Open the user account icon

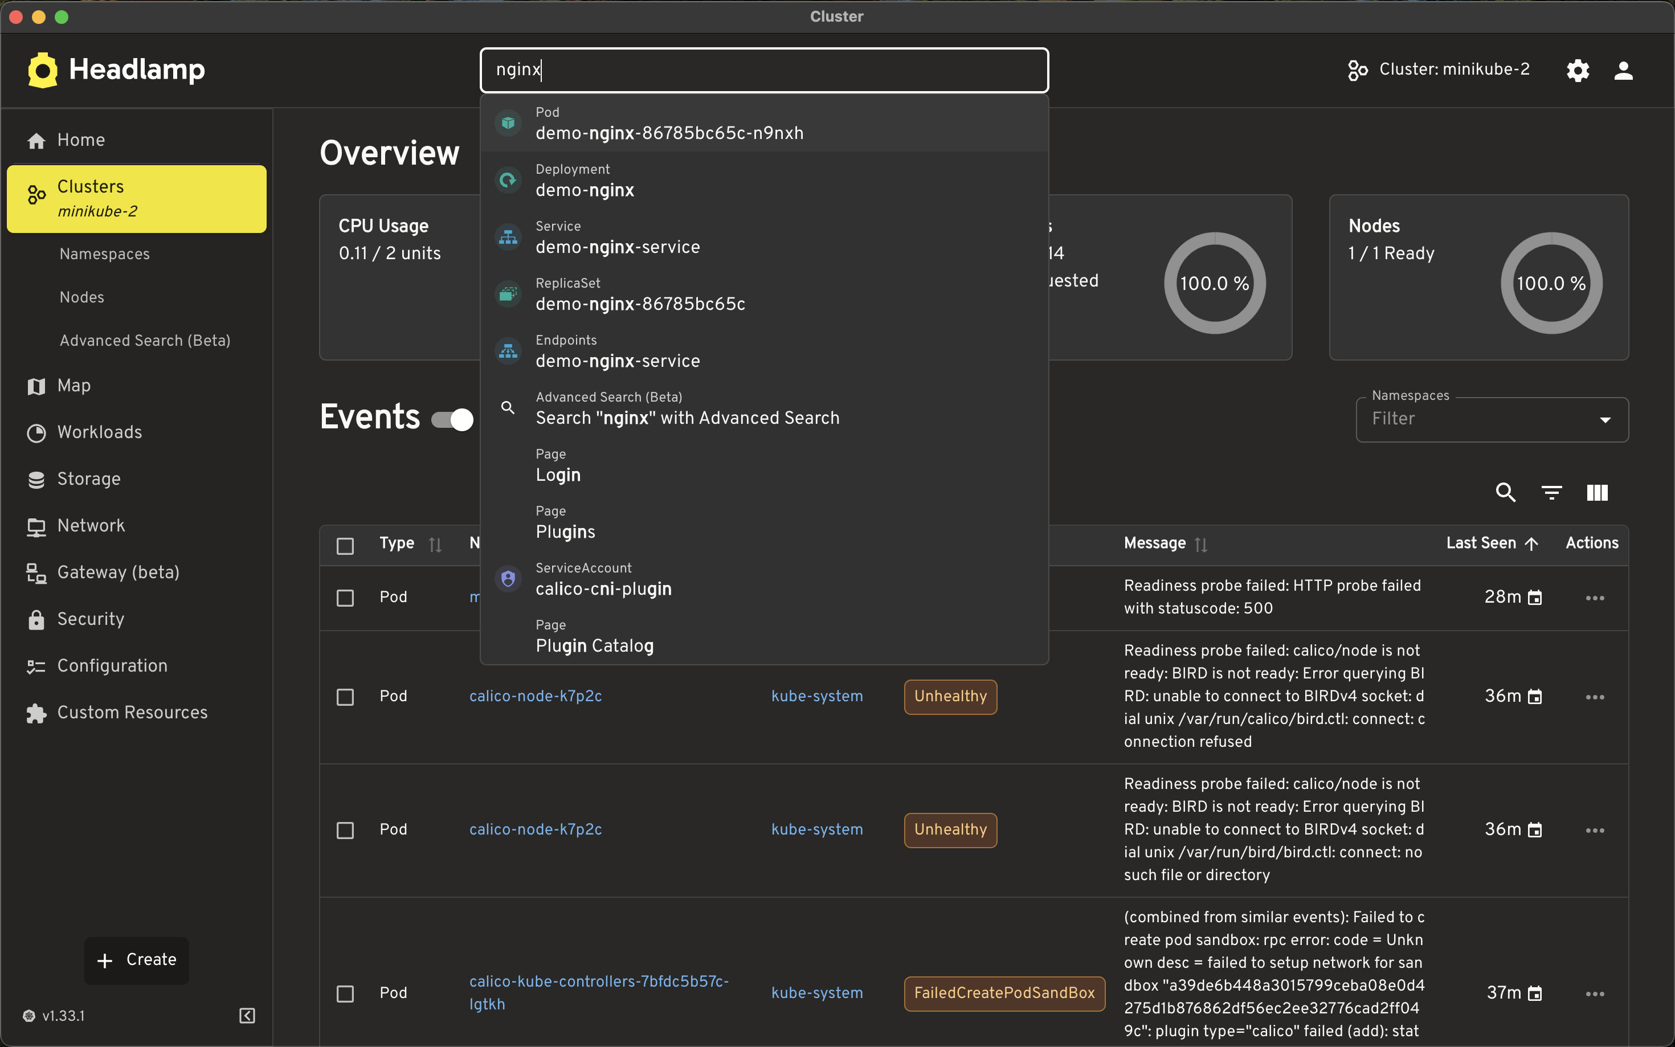(1623, 71)
